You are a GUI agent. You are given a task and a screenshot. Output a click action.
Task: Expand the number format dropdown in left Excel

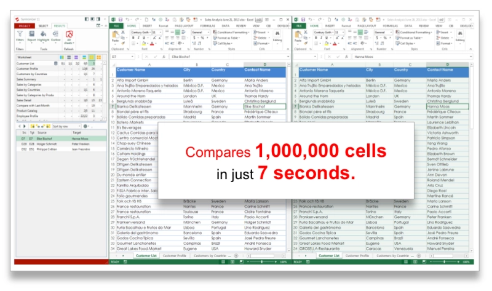tap(209, 31)
